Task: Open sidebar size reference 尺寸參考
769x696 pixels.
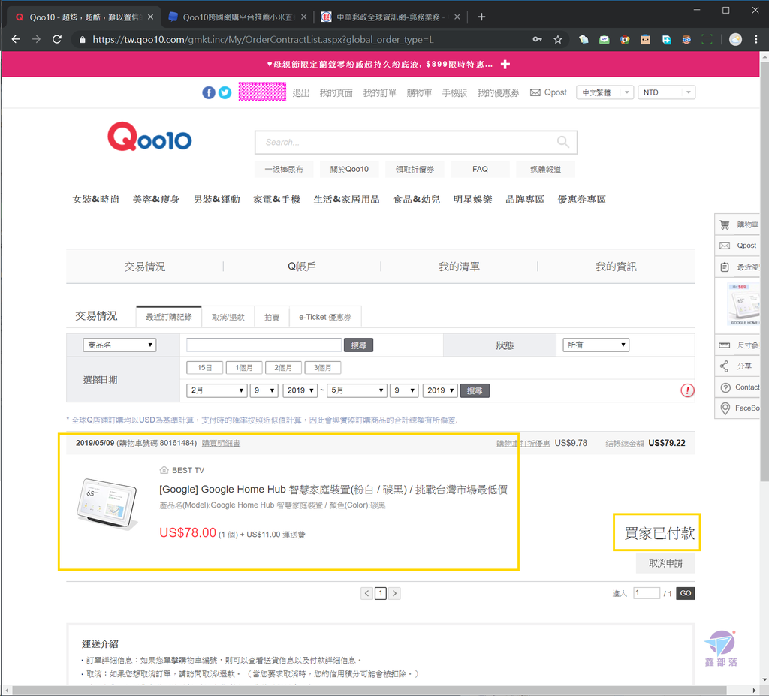Action: coord(739,345)
